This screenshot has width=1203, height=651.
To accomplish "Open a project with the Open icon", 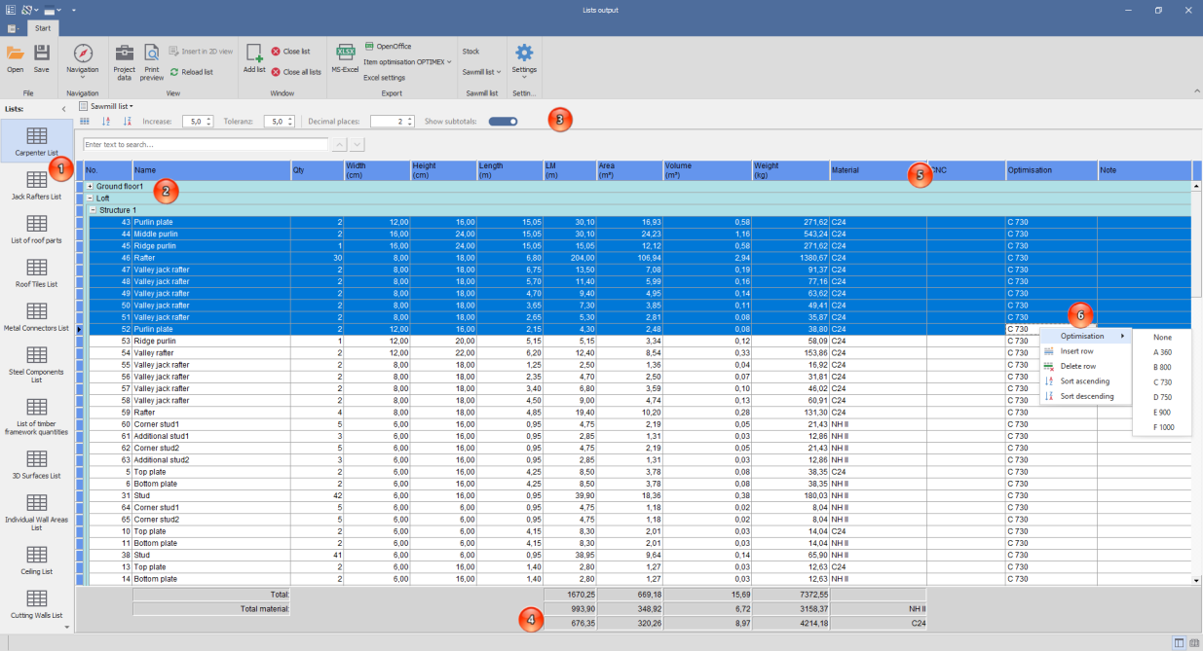I will click(16, 58).
